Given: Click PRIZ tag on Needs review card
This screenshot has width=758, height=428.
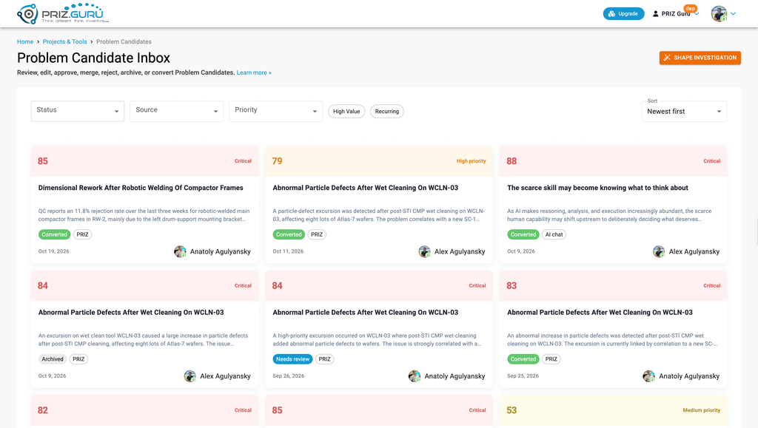Looking at the screenshot, I should (x=324, y=359).
